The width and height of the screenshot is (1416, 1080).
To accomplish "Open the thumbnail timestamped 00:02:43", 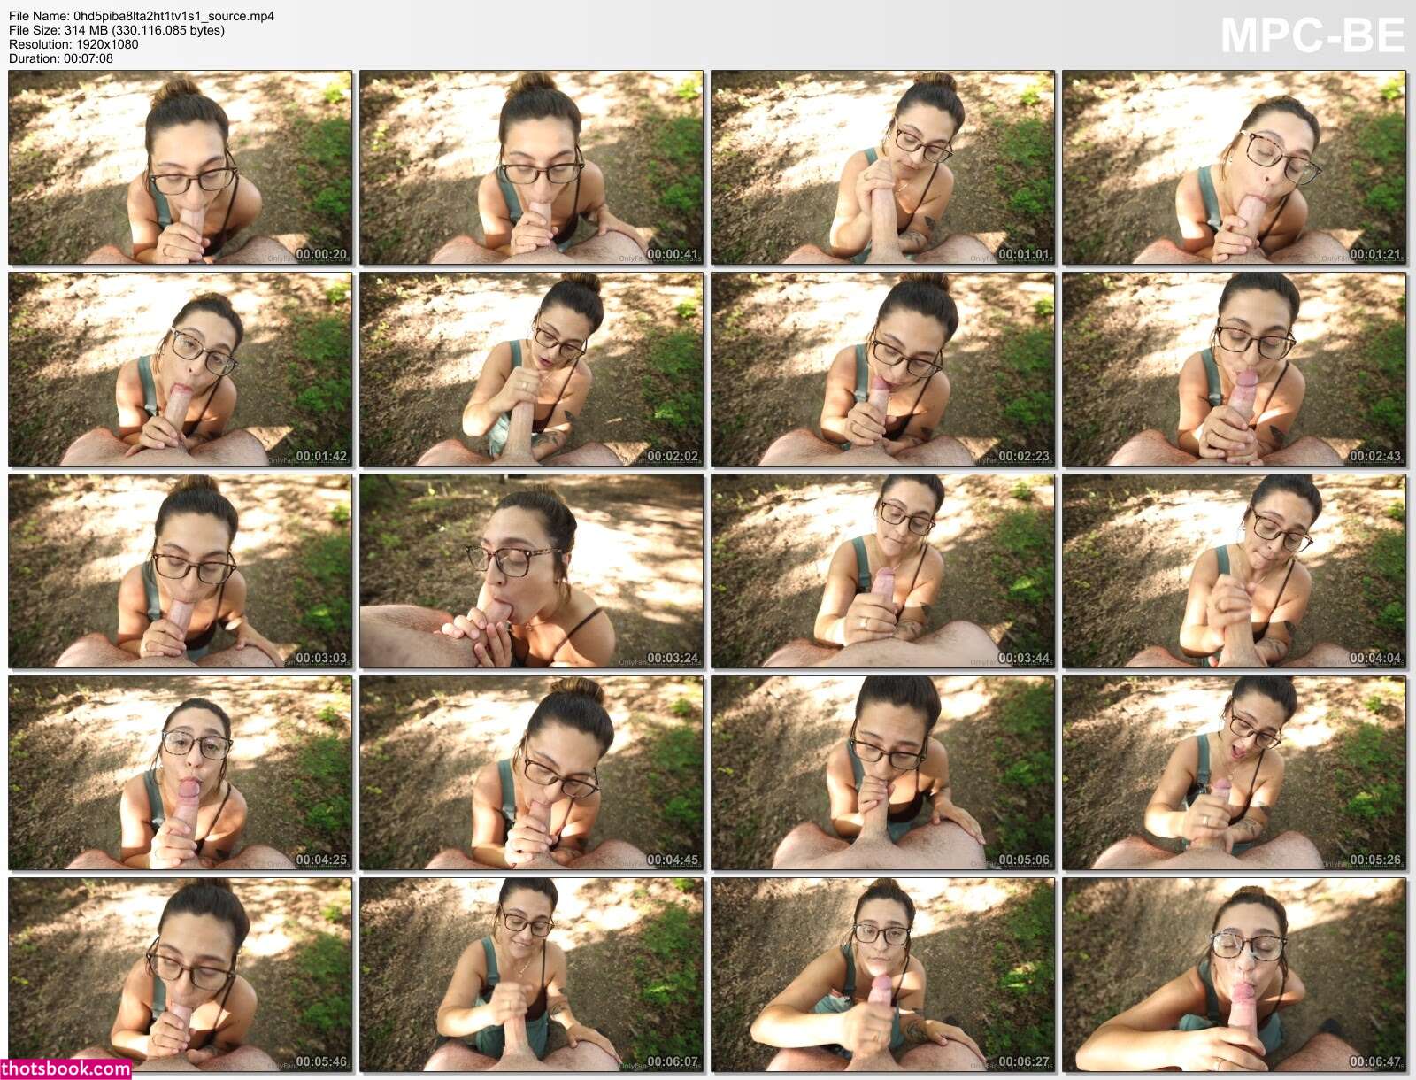I will point(1234,369).
